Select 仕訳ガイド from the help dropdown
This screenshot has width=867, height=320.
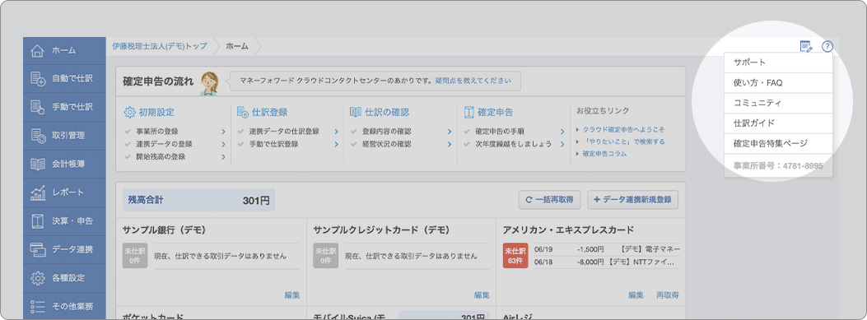(778, 123)
